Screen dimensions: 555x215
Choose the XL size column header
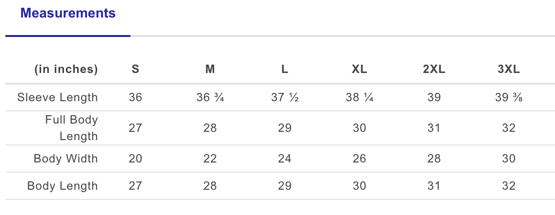coord(360,70)
